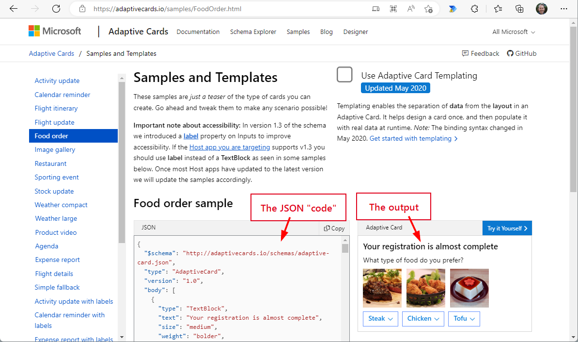Enable Use Adaptive Card Templating
The height and width of the screenshot is (342, 578).
344,75
